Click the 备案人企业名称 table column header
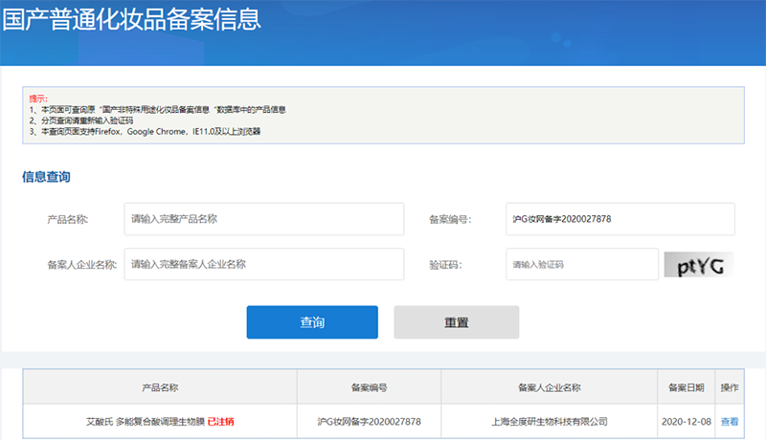Image resolution: width=766 pixels, height=440 pixels. coord(549,387)
